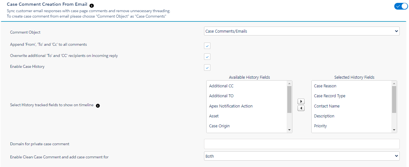
Task: Move field to Selected with right arrow button
Action: [301, 101]
